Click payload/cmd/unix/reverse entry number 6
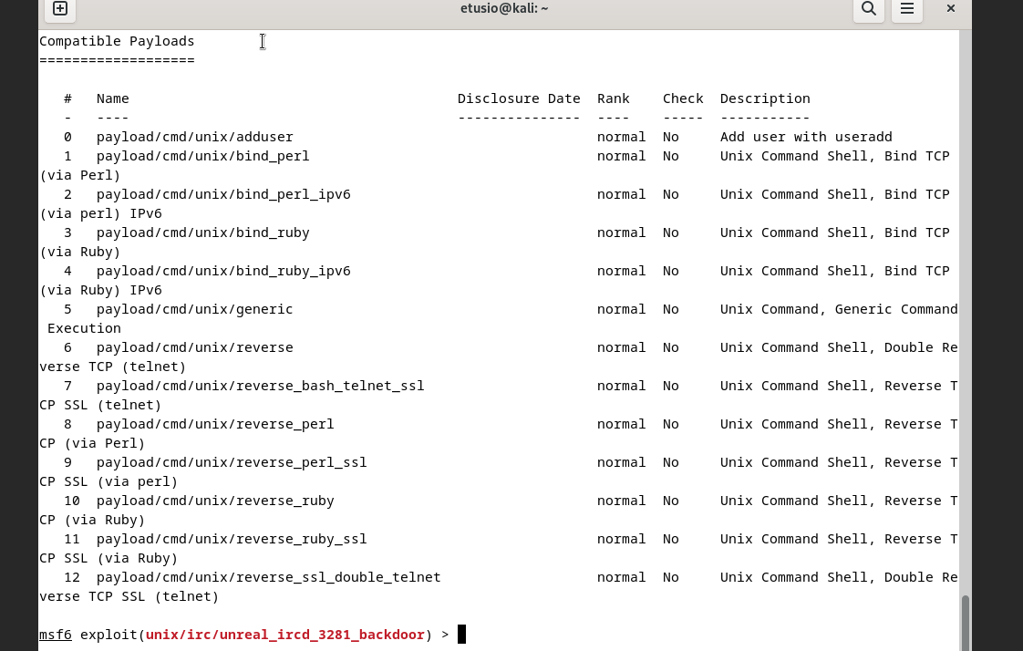 click(x=195, y=347)
